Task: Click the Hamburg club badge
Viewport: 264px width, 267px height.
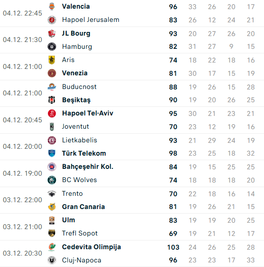Action: [x=52, y=47]
